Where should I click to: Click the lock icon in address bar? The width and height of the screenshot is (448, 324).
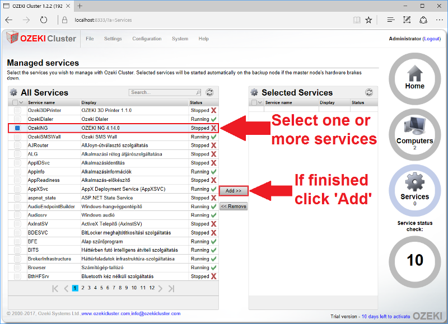pos(65,20)
